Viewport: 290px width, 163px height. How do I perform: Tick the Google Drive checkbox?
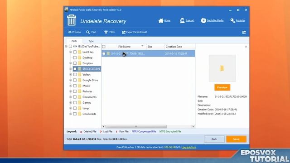point(75,80)
